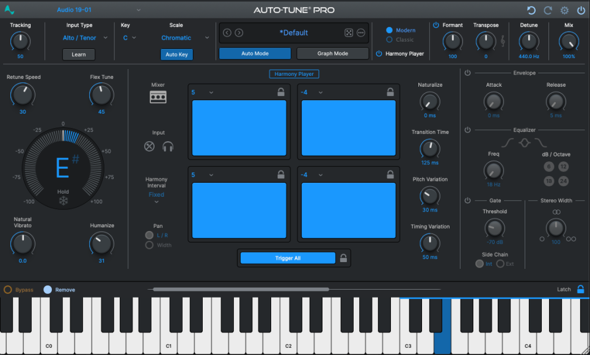Select the peak EQ shape icon

pyautogui.click(x=525, y=143)
